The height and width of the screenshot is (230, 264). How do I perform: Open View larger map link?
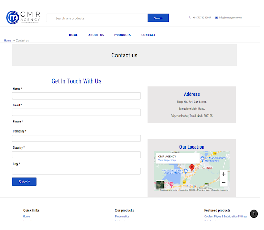[167, 160]
